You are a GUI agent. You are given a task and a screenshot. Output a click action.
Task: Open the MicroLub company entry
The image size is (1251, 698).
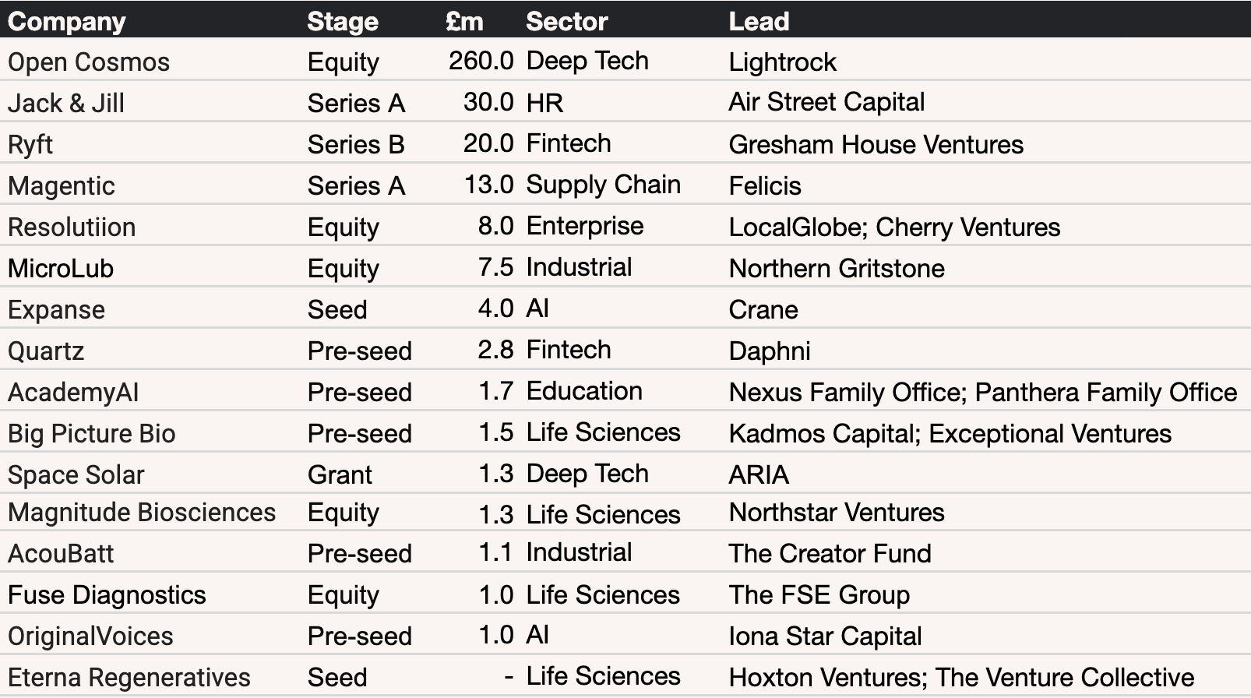coord(61,269)
